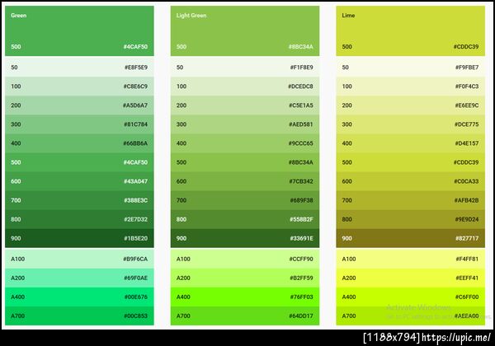Select the Lime header swatch

pyautogui.click(x=410, y=30)
